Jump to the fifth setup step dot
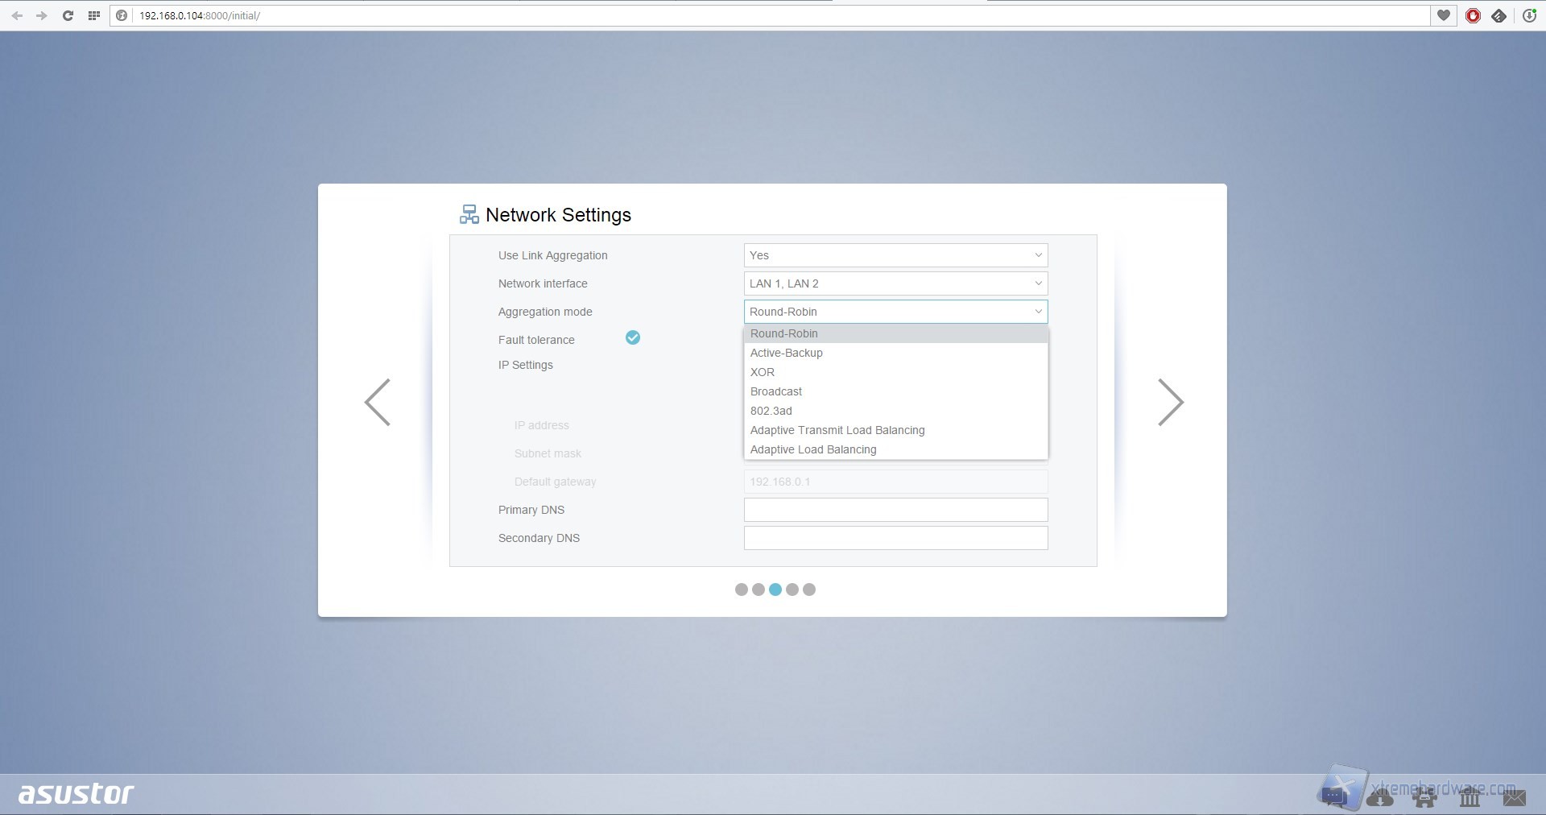The width and height of the screenshot is (1546, 815). pyautogui.click(x=809, y=590)
